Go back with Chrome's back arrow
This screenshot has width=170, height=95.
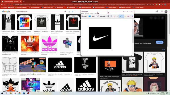2,5
